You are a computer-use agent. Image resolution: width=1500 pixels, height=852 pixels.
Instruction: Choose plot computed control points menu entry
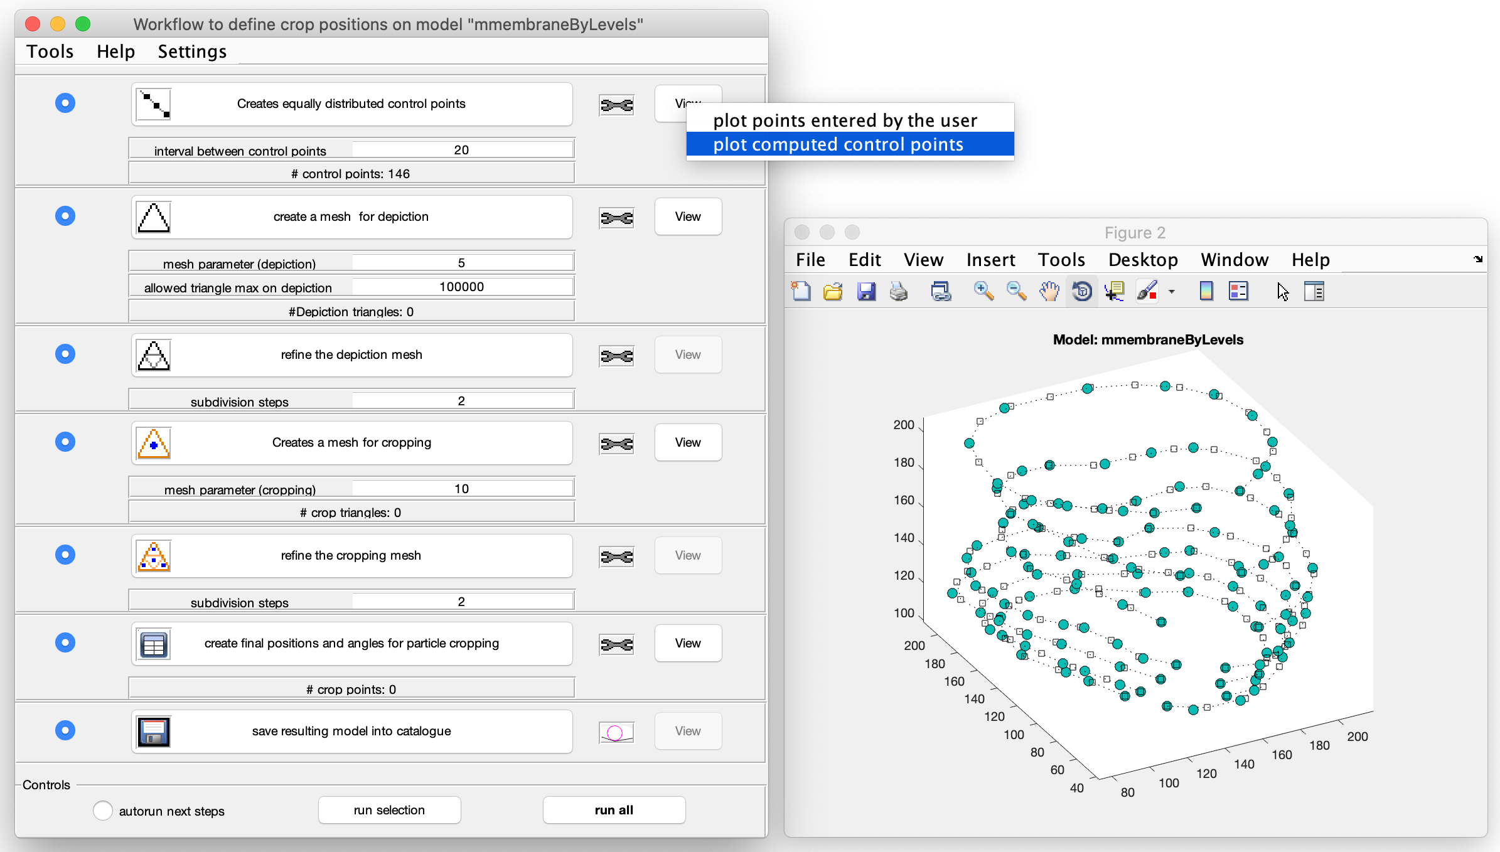coord(850,144)
